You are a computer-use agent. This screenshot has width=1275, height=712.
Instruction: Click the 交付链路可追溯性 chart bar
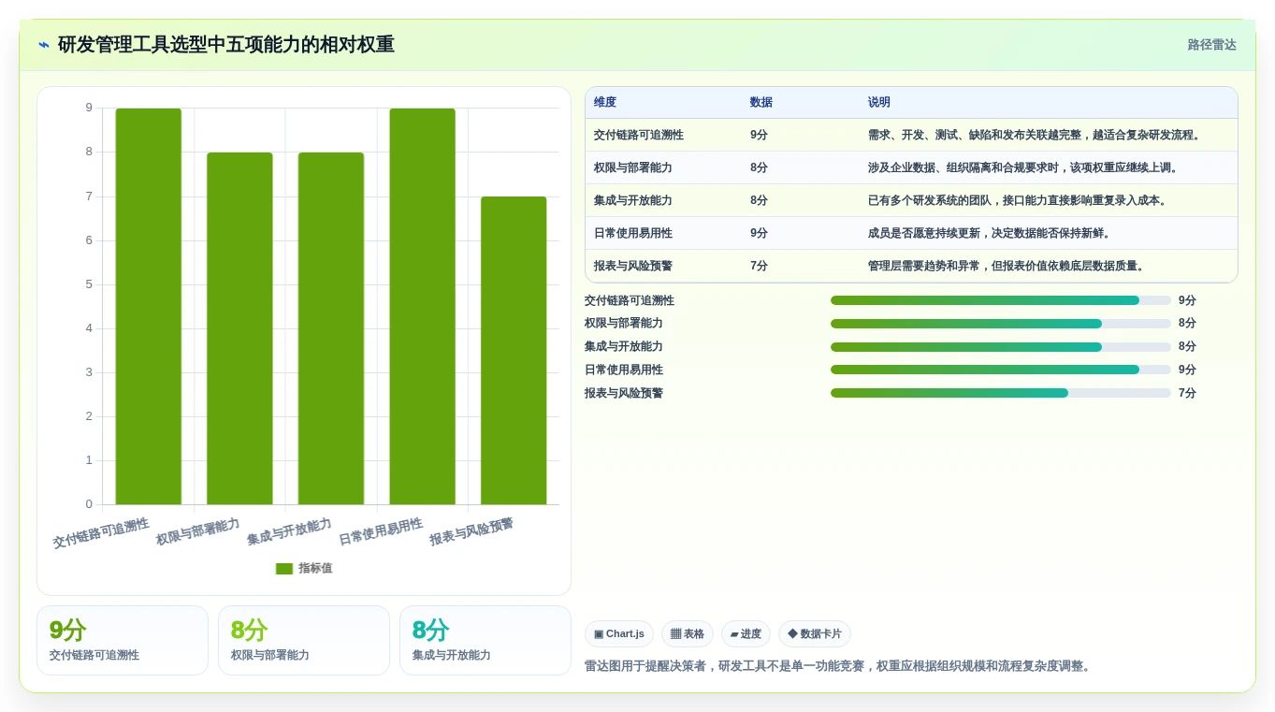[x=149, y=306]
